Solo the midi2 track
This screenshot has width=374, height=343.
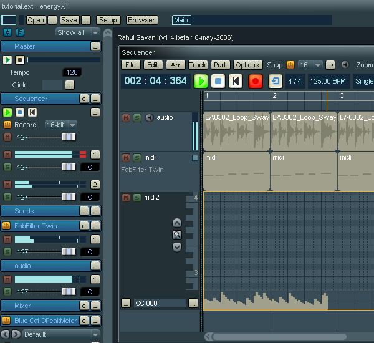[x=137, y=198]
